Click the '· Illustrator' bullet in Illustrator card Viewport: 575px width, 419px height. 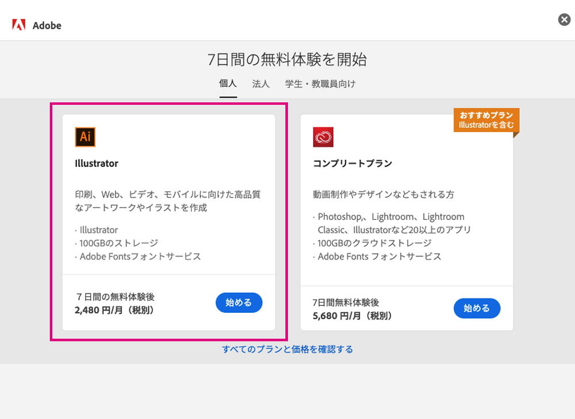pos(97,230)
